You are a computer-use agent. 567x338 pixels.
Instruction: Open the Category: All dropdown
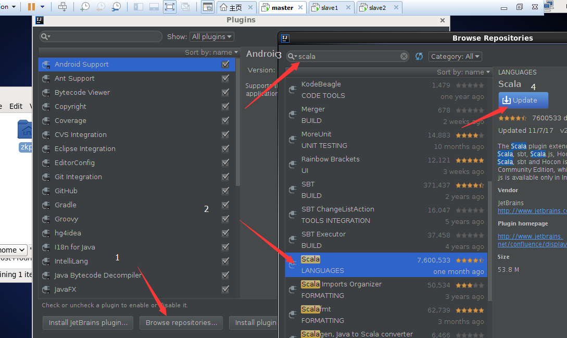point(455,56)
